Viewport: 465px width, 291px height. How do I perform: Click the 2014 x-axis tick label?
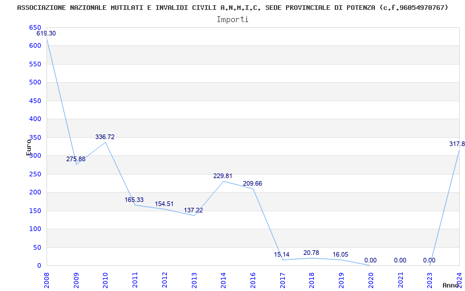click(223, 281)
